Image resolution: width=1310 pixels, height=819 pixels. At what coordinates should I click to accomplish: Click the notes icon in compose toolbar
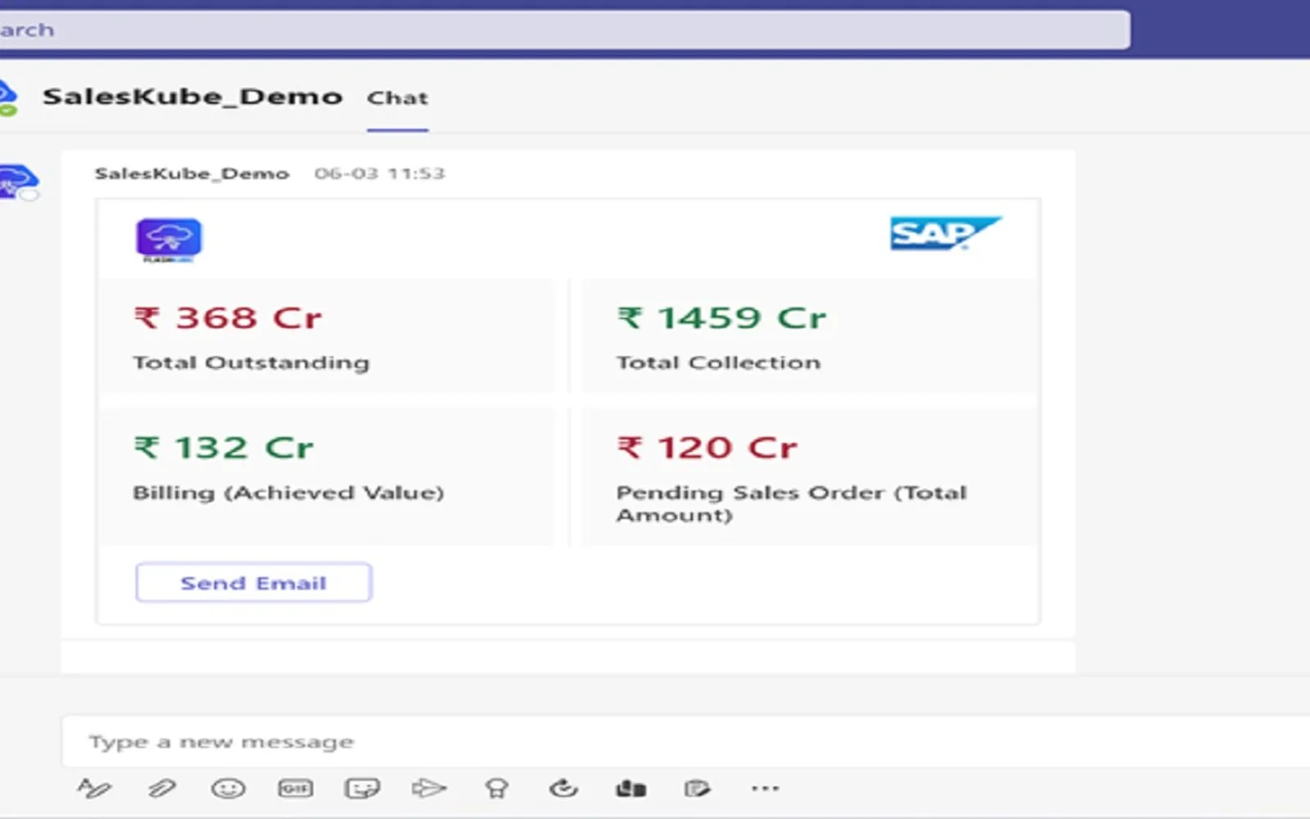coord(697,788)
